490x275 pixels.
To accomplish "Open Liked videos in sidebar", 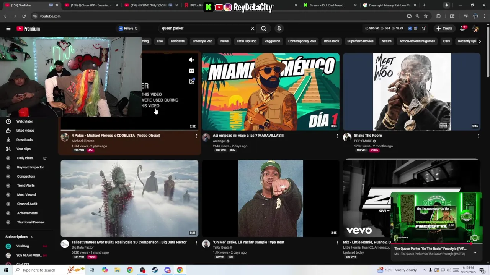I will point(26,131).
